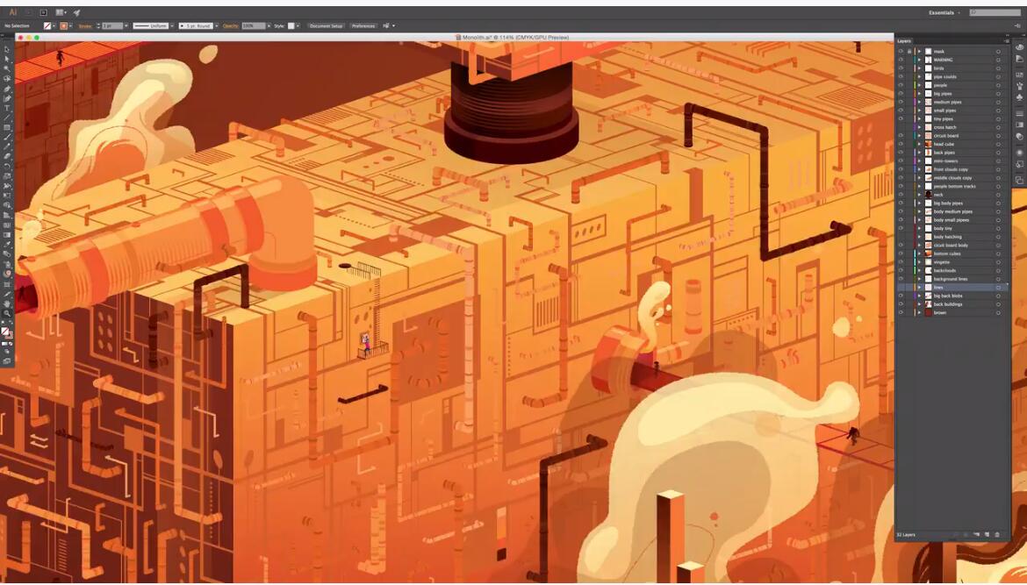Hide the birds layer
Screen dimensions: 1027x585
(x=900, y=68)
